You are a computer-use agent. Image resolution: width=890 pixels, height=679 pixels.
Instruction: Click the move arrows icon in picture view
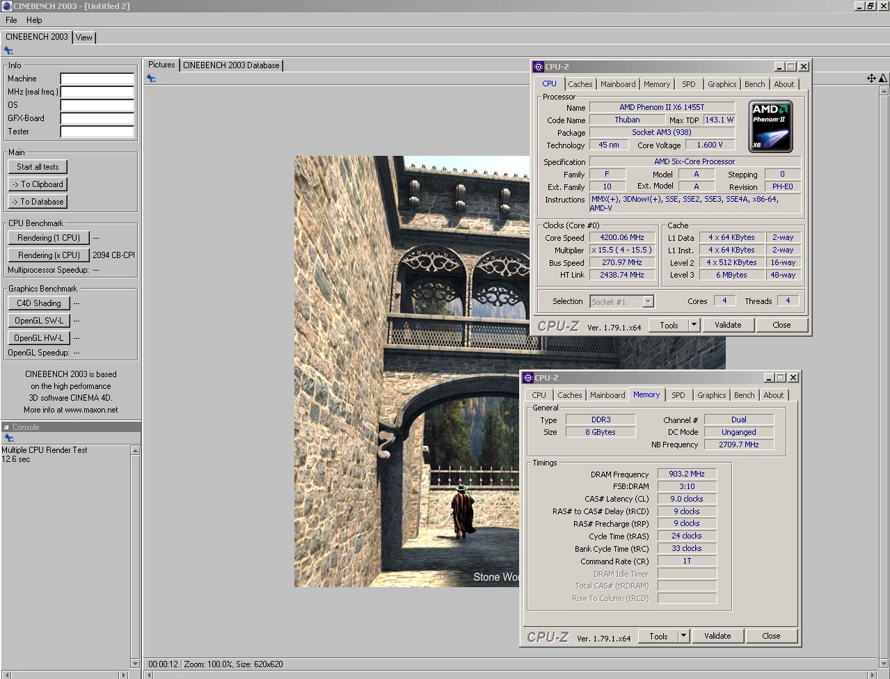click(x=871, y=79)
